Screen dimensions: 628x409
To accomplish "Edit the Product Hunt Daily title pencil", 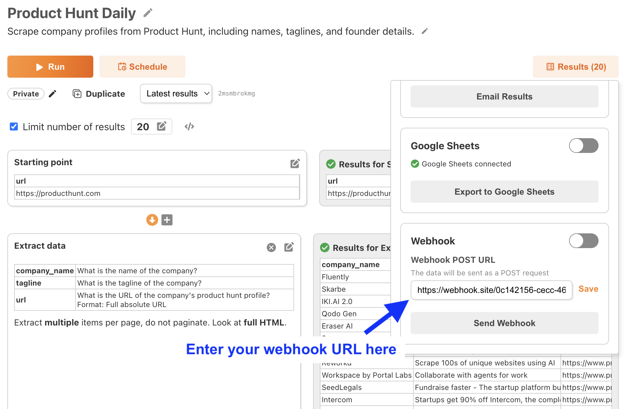I will (148, 13).
